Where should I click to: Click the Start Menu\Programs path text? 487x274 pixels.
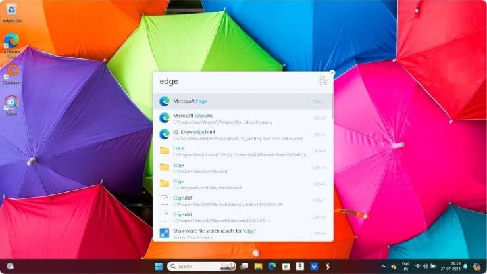point(222,122)
